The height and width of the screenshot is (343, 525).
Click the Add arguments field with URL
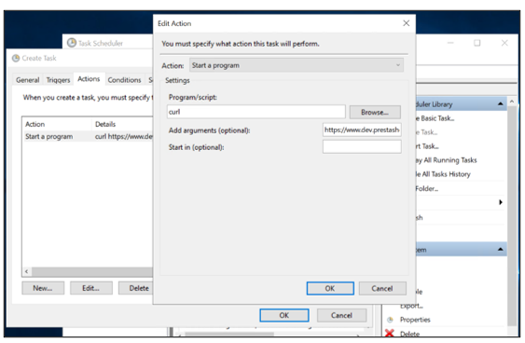point(362,130)
